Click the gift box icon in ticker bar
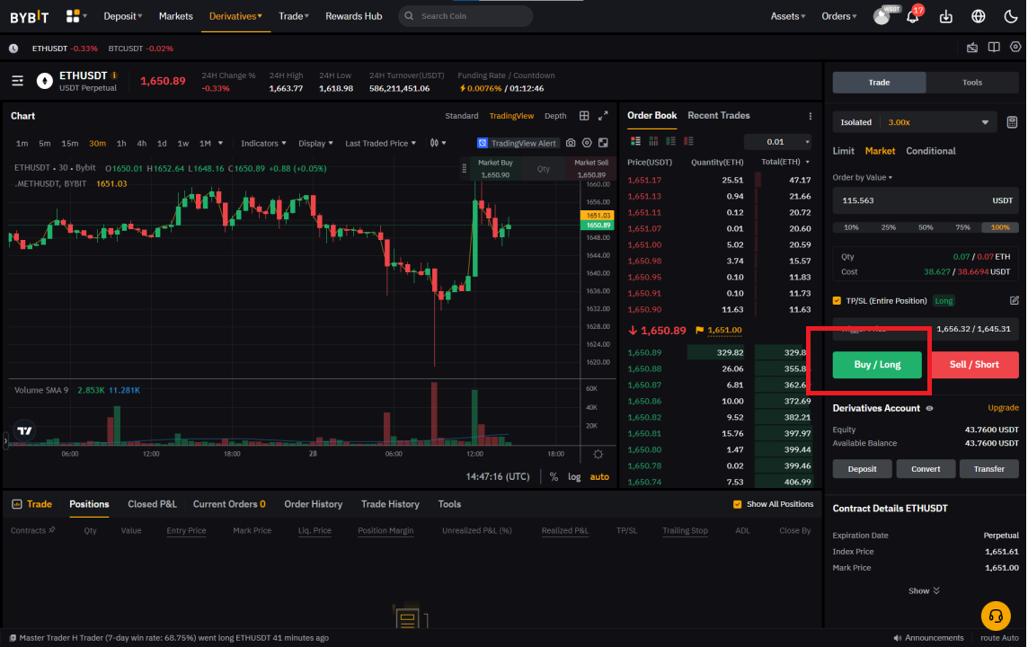Image resolution: width=1028 pixels, height=647 pixels. 972,48
